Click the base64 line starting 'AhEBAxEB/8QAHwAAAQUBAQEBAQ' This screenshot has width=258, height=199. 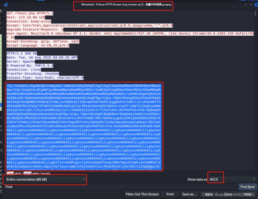coord(84,98)
